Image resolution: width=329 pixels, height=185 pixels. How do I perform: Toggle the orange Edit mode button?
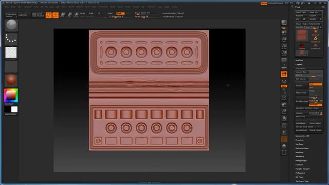[48, 15]
